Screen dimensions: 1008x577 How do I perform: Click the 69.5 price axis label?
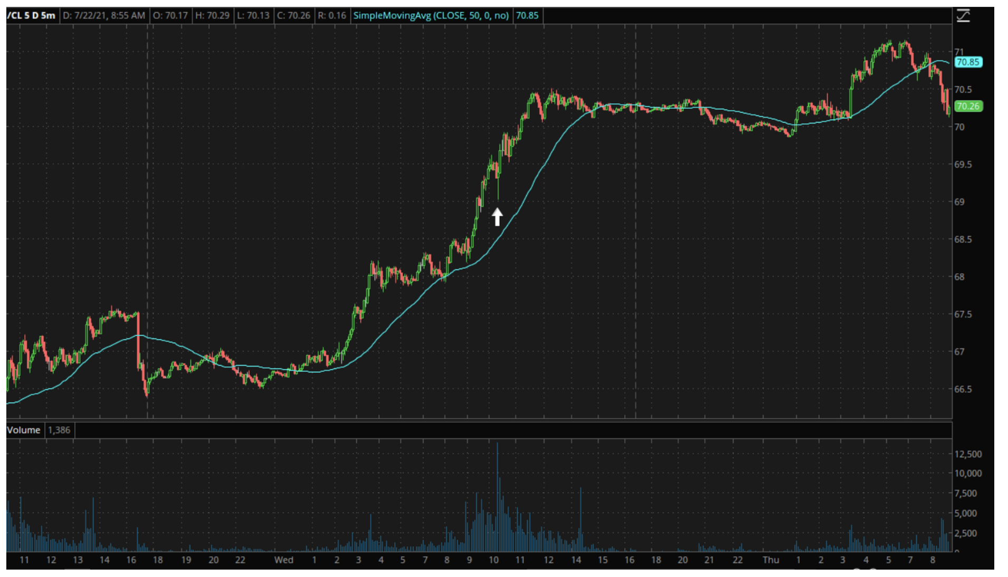coord(963,164)
